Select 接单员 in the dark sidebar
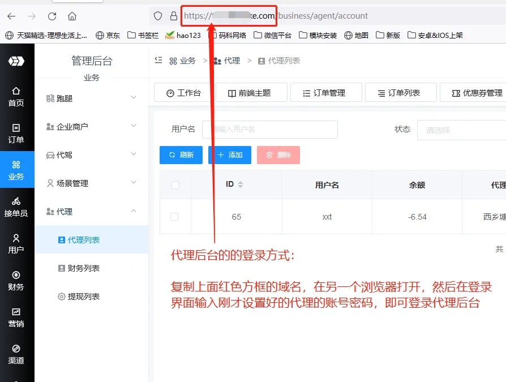Screen dimensions: 506x382 [16, 207]
